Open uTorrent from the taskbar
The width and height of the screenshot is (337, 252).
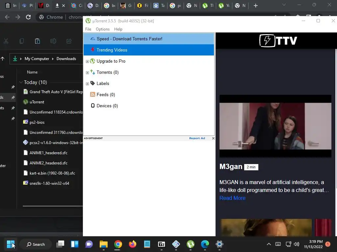pyautogui.click(x=191, y=244)
